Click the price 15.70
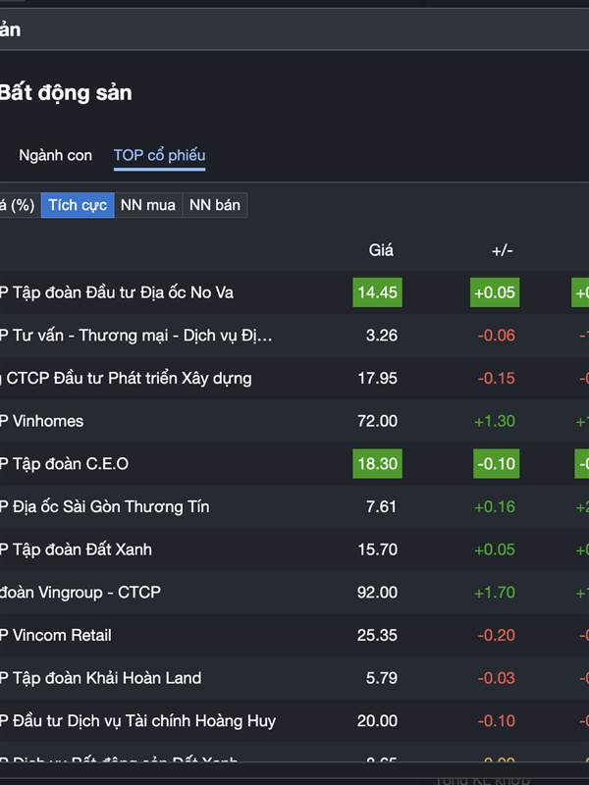The image size is (589, 785). [x=378, y=549]
